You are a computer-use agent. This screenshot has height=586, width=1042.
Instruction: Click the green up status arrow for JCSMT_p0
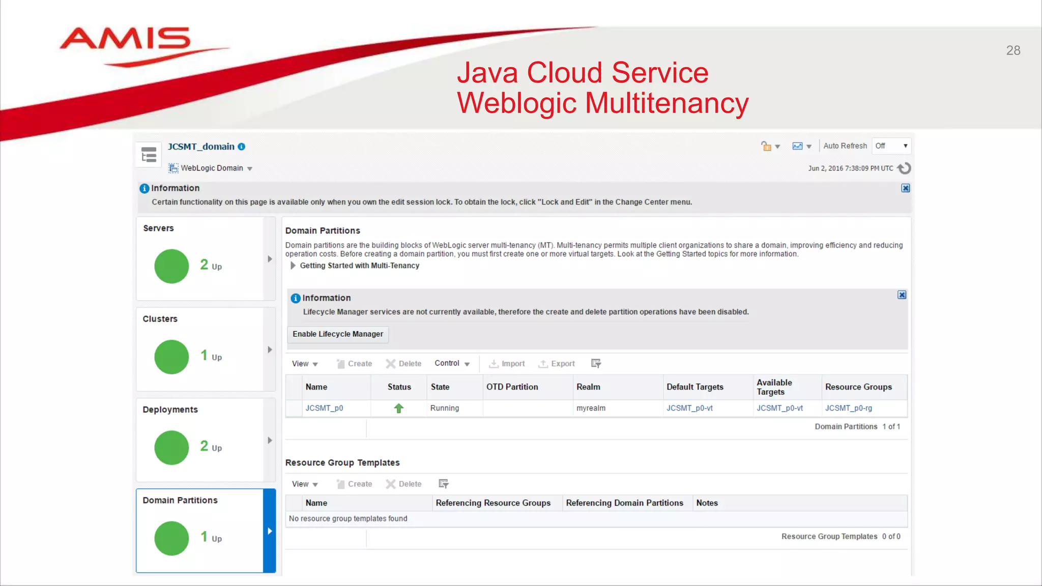[x=399, y=408]
